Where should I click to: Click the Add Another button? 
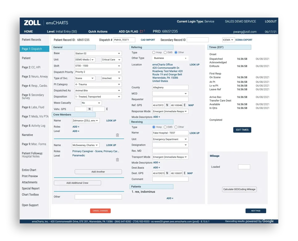(x=98, y=172)
